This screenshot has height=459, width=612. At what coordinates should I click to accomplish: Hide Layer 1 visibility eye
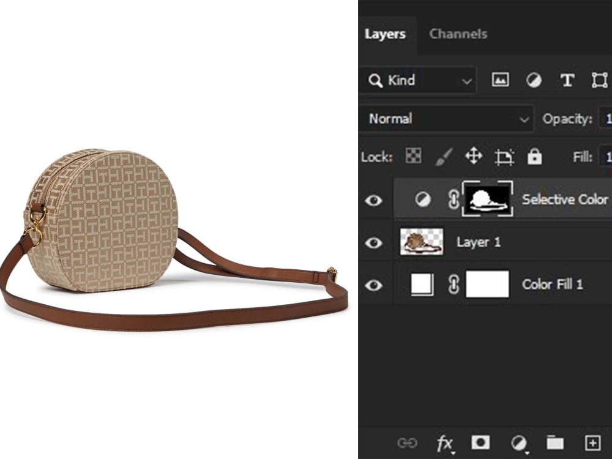point(373,243)
